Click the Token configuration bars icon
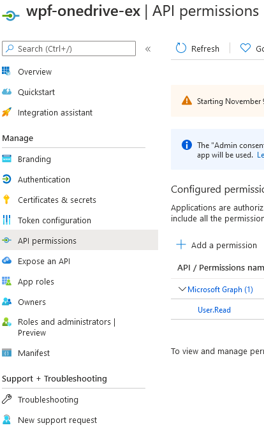The height and width of the screenshot is (437, 264). 6,220
